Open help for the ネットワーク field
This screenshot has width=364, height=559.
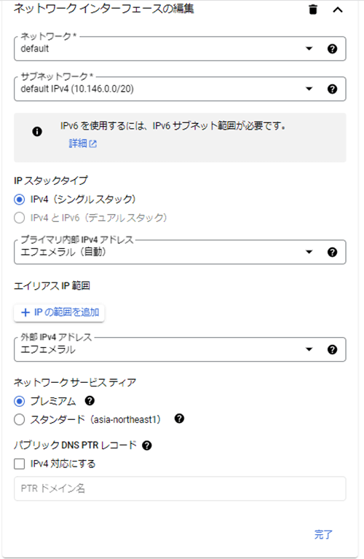(332, 49)
